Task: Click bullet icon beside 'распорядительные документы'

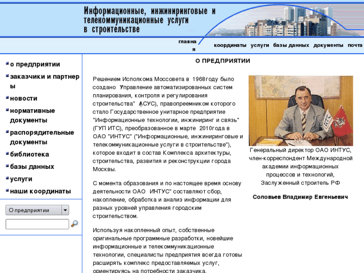Action: [x=7, y=132]
